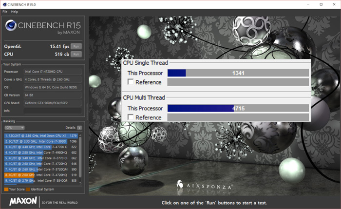Click the Info input field

[x=53, y=111]
